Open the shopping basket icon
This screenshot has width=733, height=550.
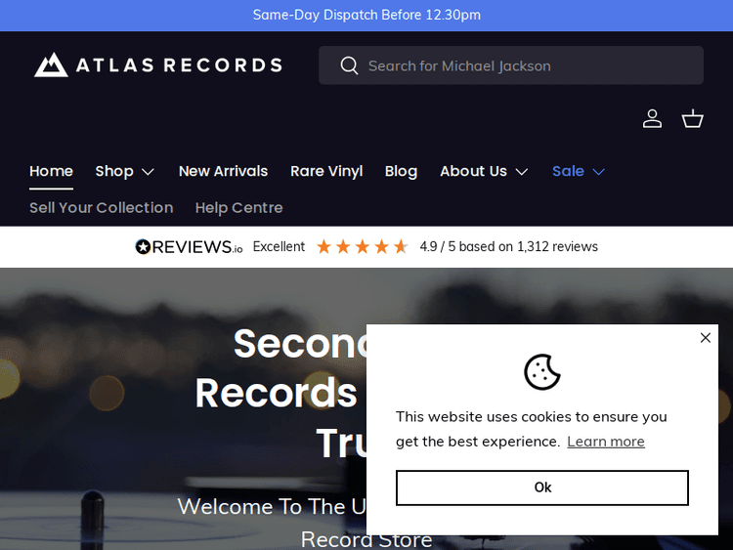692,118
